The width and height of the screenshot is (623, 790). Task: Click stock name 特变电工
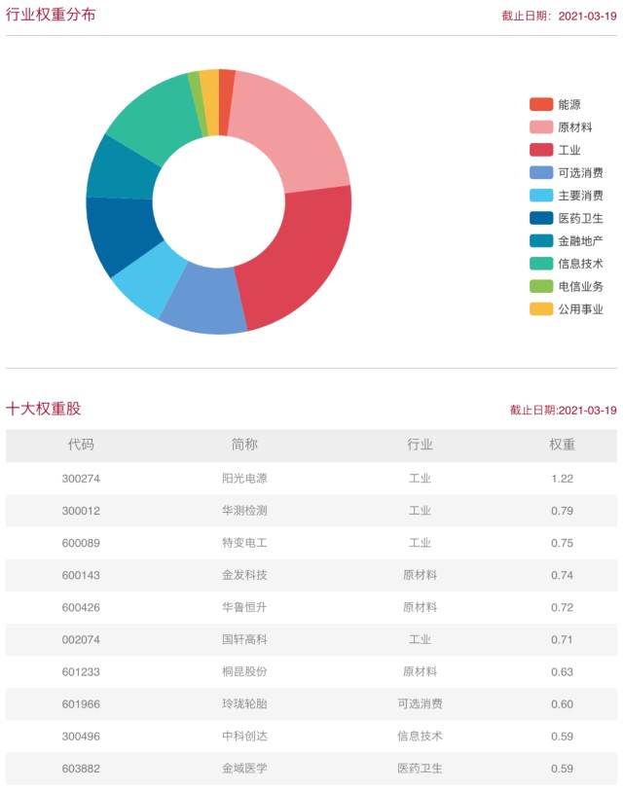244,543
